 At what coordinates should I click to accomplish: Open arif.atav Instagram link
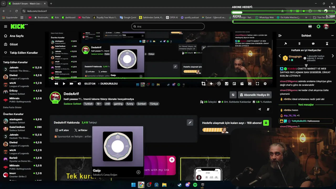(x=62, y=130)
